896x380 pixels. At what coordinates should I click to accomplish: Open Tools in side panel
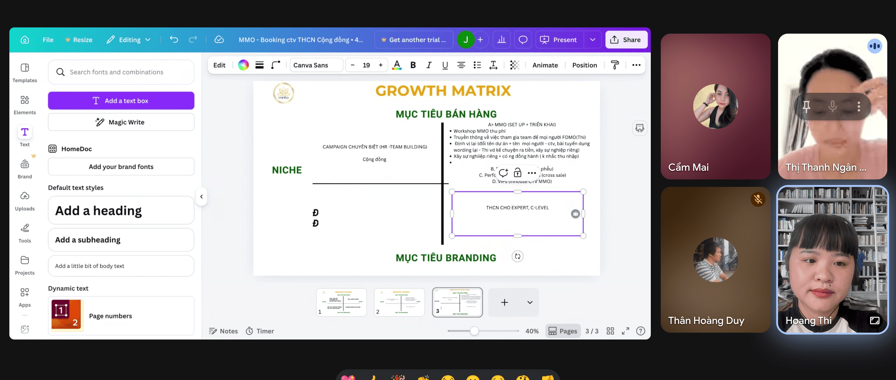click(25, 233)
